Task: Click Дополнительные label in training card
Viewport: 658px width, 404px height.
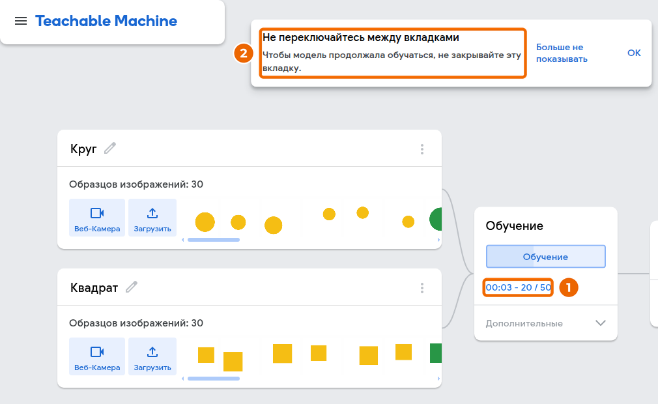Action: (x=524, y=323)
